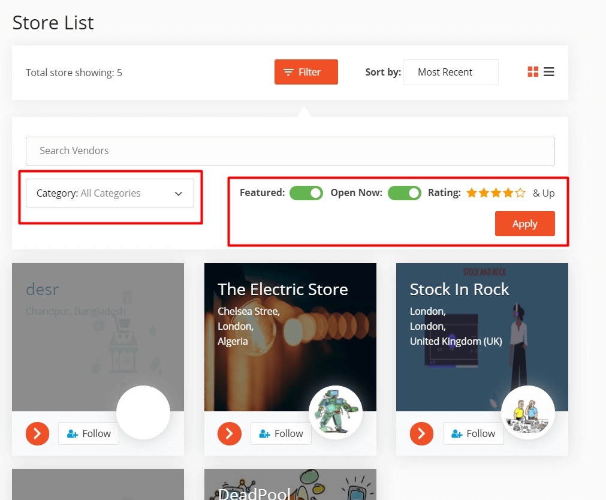Image resolution: width=606 pixels, height=500 pixels.
Task: Click the 'Featured:' label
Action: click(x=262, y=192)
